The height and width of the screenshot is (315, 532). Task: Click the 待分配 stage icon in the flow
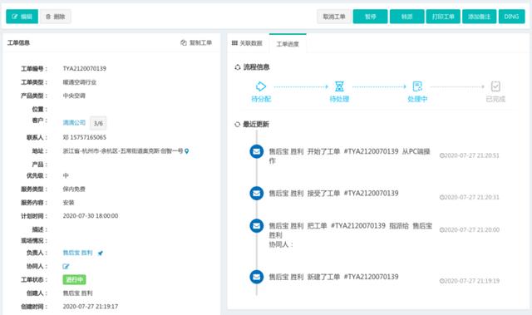[261, 86]
